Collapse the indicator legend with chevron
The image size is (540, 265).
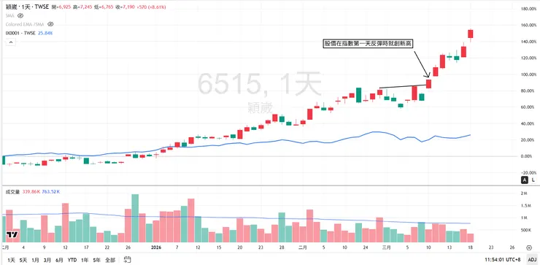pyautogui.click(x=10, y=42)
